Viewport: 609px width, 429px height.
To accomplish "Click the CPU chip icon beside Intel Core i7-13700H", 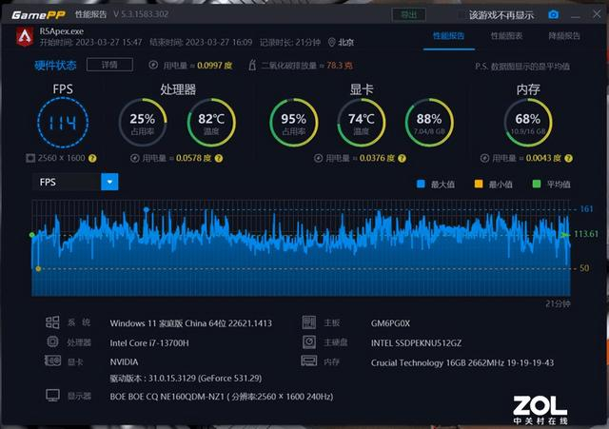I will pyautogui.click(x=52, y=341).
